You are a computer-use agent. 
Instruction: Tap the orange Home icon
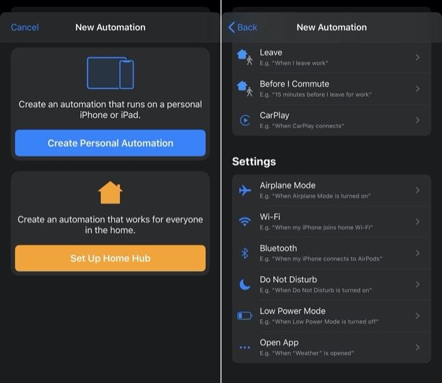coord(110,193)
